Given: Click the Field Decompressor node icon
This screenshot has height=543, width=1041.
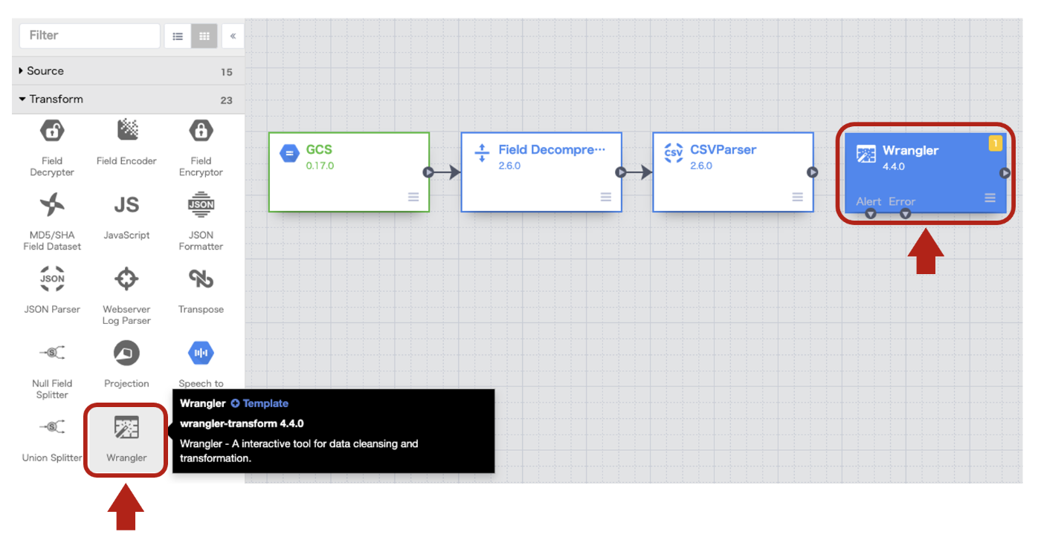Looking at the screenshot, I should (x=482, y=153).
